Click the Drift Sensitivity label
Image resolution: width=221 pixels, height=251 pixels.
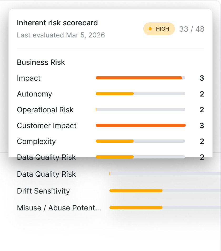coord(43,191)
